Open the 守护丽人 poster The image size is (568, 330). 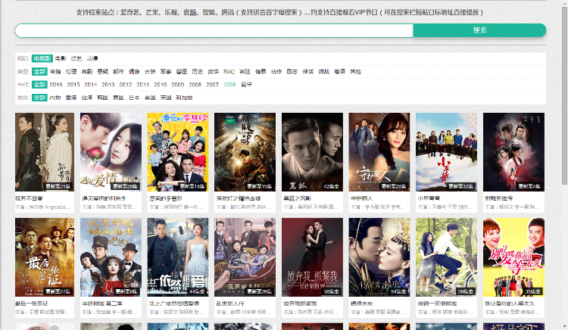(379, 152)
